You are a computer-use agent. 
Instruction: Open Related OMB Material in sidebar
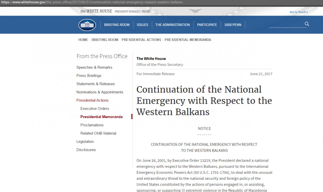[x=99, y=133]
